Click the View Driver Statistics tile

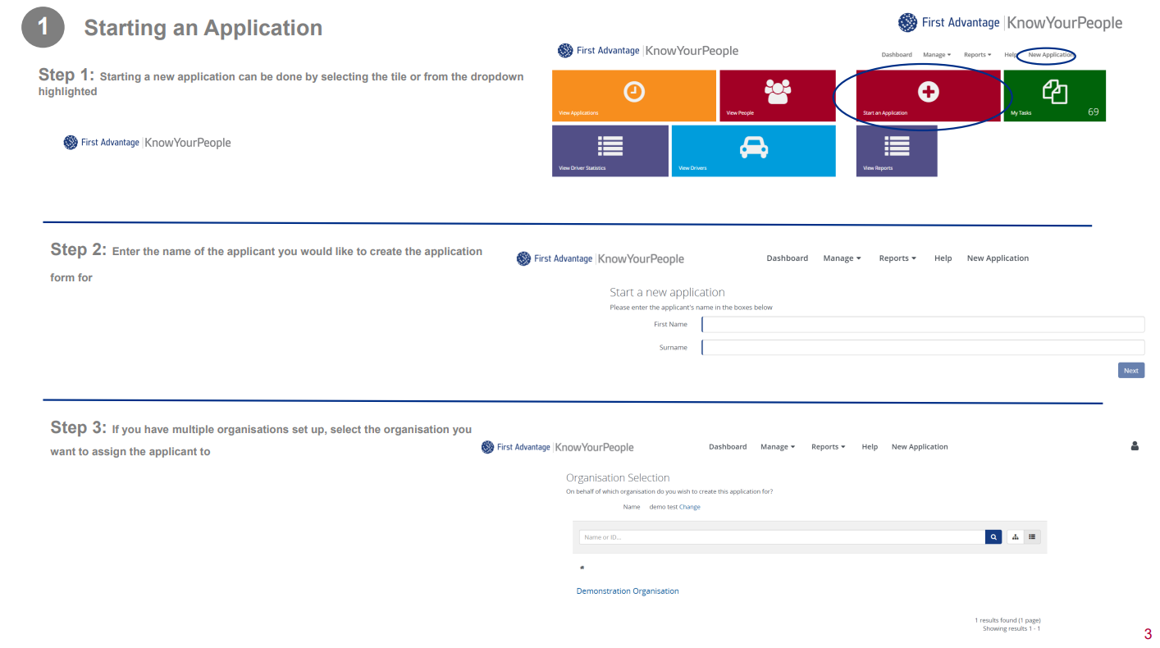(x=610, y=151)
